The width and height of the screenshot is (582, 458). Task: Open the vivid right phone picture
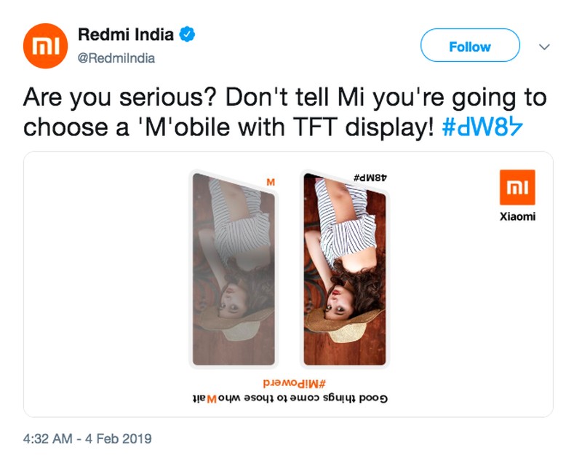pyautogui.click(x=346, y=269)
